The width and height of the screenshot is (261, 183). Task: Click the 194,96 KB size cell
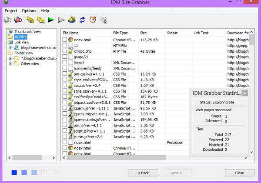tap(149, 120)
